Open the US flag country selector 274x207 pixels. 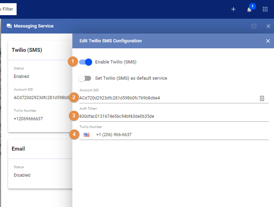pos(86,135)
